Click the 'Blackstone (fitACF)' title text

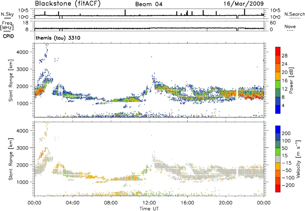68,3
